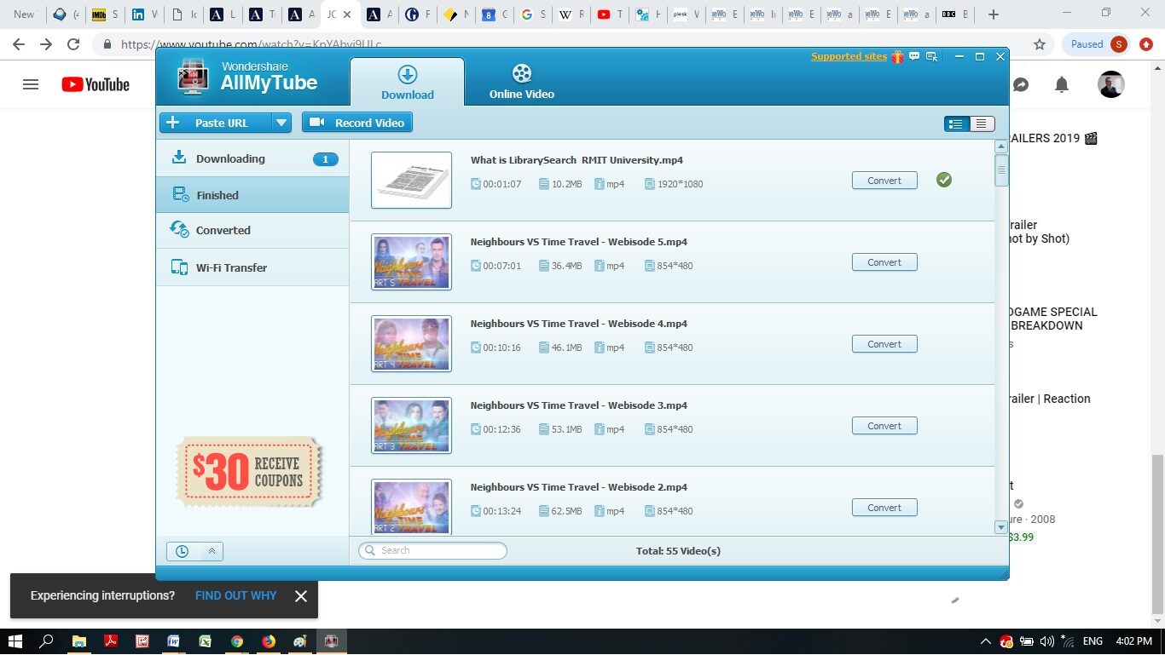Open Windows taskbar search
Image resolution: width=1165 pixels, height=655 pixels.
tap(47, 641)
